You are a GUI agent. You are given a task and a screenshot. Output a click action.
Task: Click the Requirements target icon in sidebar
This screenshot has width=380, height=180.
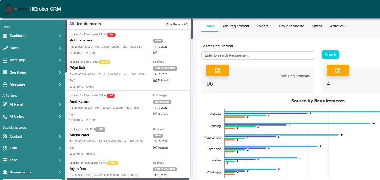5,172
